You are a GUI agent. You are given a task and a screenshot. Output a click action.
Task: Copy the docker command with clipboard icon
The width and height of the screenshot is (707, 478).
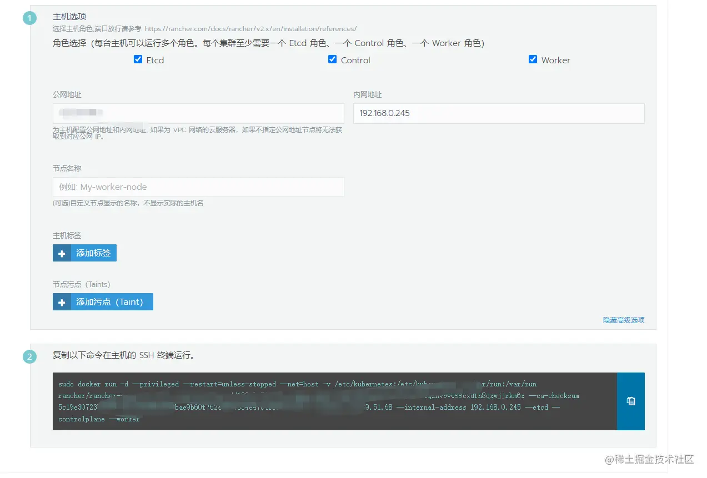click(x=631, y=401)
